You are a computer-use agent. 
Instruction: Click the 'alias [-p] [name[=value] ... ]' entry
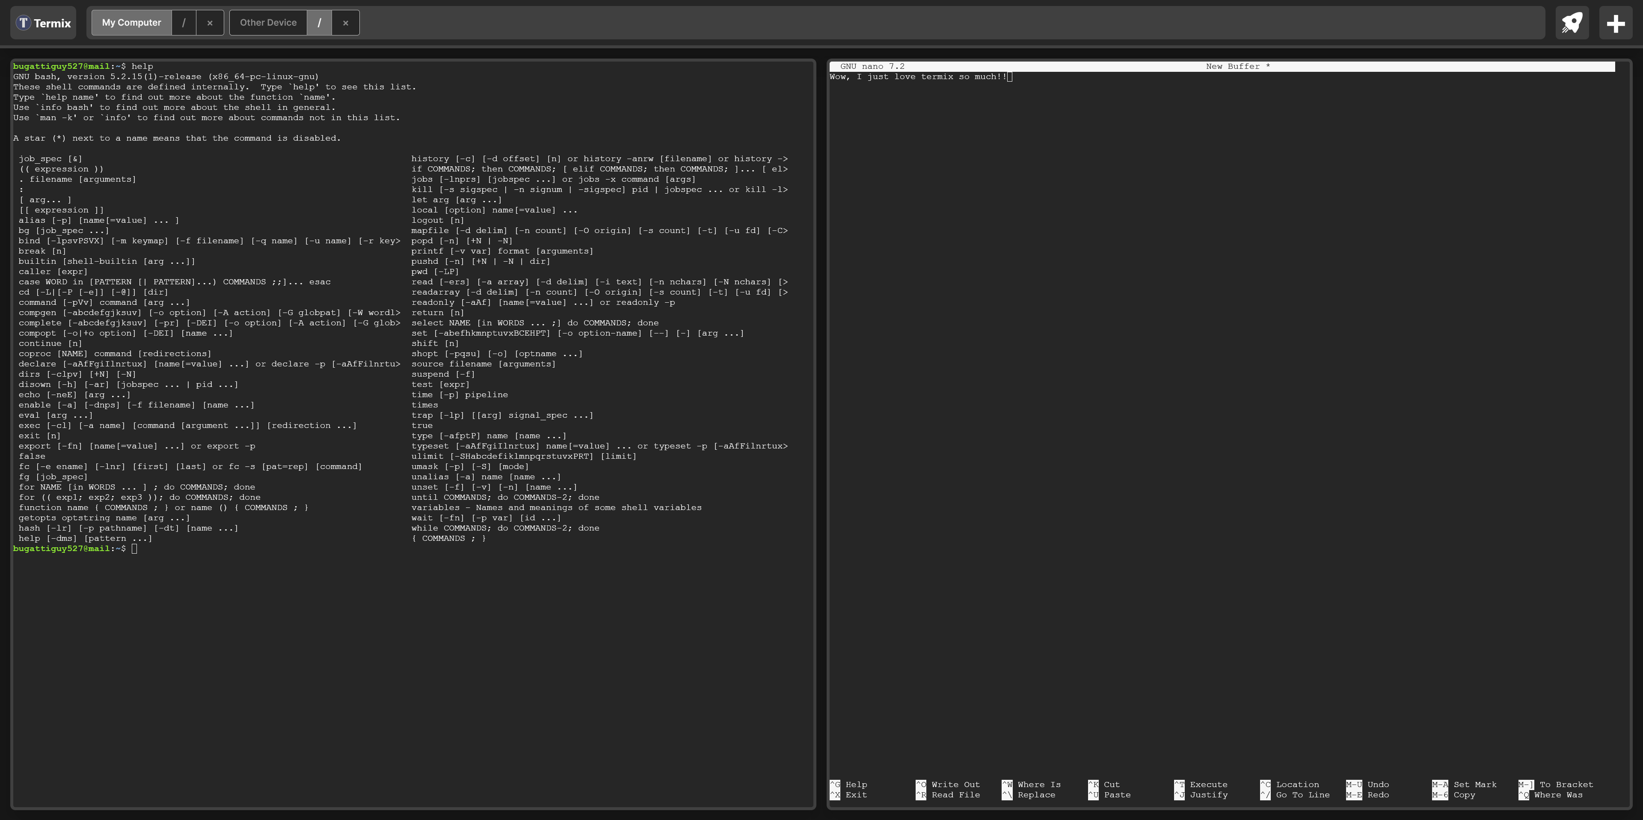coord(99,221)
